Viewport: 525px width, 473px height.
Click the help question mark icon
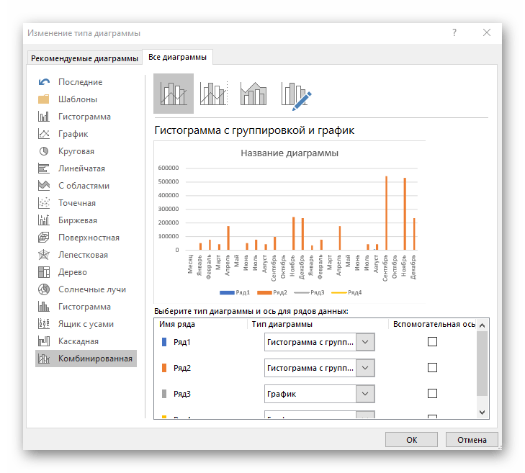click(454, 33)
